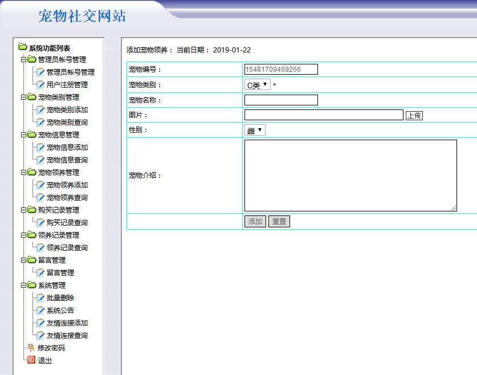This screenshot has width=477, height=375.
Task: Open the 宠物类别 dropdown showing C类
Action: tap(258, 84)
